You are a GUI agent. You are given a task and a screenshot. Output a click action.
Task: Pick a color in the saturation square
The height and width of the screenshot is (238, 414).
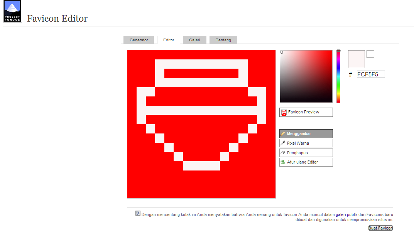(306, 76)
